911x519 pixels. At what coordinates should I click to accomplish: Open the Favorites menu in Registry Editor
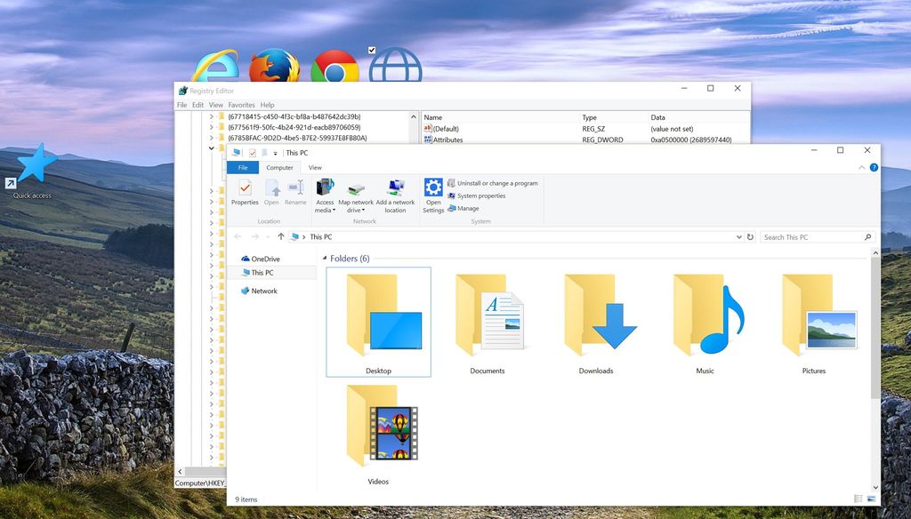(241, 104)
